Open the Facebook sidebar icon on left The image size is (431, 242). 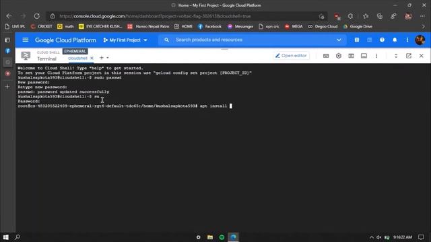coord(7,51)
